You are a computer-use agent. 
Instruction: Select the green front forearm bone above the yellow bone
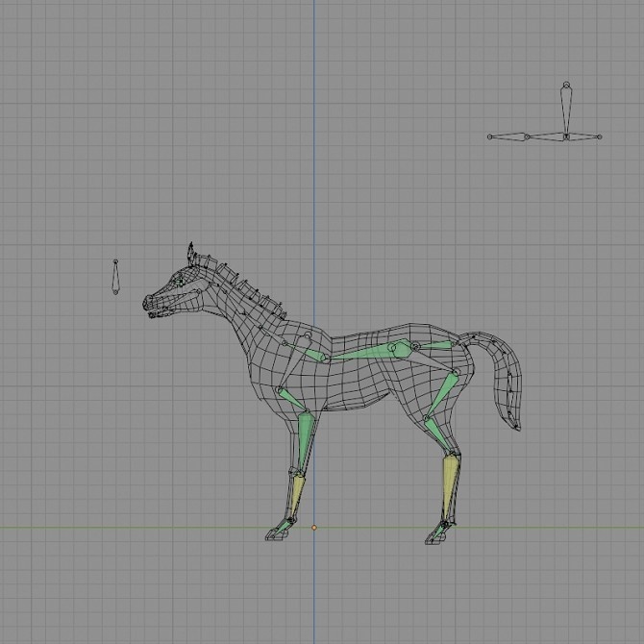305,442
